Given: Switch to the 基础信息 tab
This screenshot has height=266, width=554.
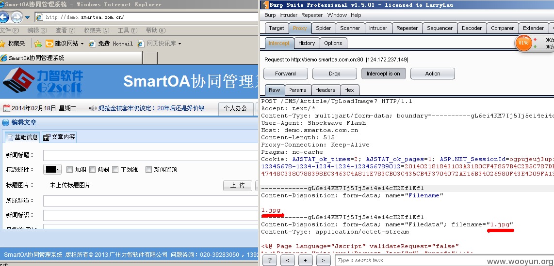Looking at the screenshot, I should pyautogui.click(x=22, y=137).
